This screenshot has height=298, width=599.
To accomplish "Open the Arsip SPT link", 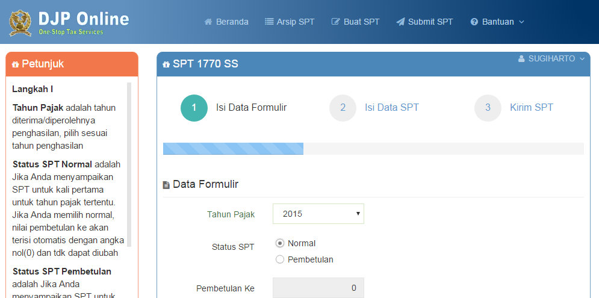I will 295,22.
